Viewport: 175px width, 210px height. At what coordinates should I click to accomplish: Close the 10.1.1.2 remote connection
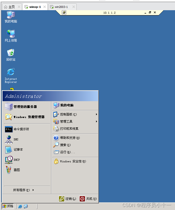pyautogui.click(x=155, y=12)
